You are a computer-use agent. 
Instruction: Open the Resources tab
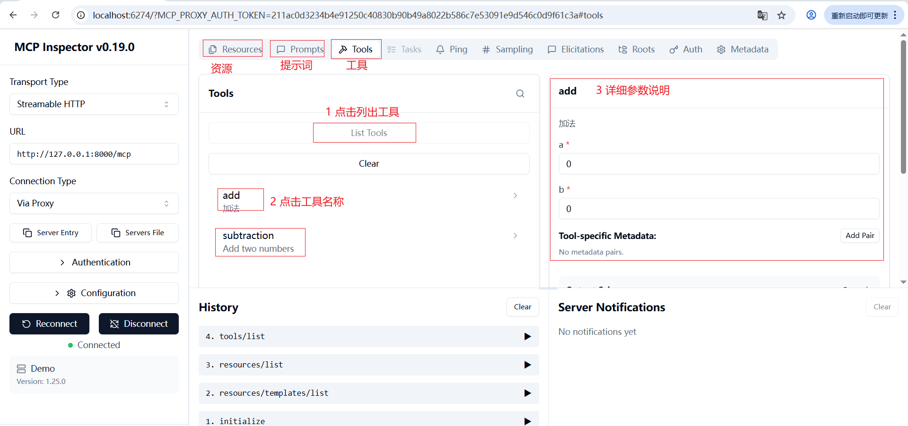coord(235,49)
